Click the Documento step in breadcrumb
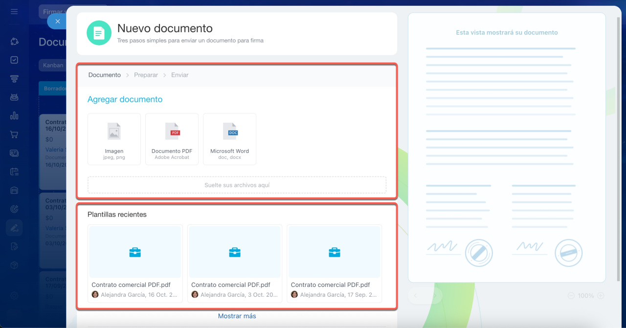Screen dimensions: 626x328 [x=104, y=75]
